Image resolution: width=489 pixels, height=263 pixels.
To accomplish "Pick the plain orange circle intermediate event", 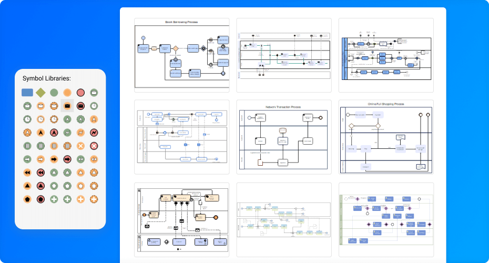I will [x=67, y=93].
